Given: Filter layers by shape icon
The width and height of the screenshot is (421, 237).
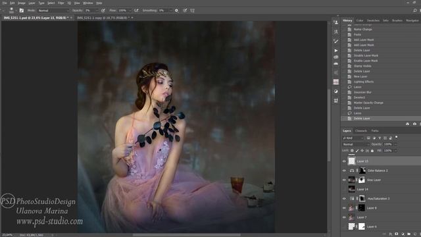Looking at the screenshot, I should click(x=385, y=138).
